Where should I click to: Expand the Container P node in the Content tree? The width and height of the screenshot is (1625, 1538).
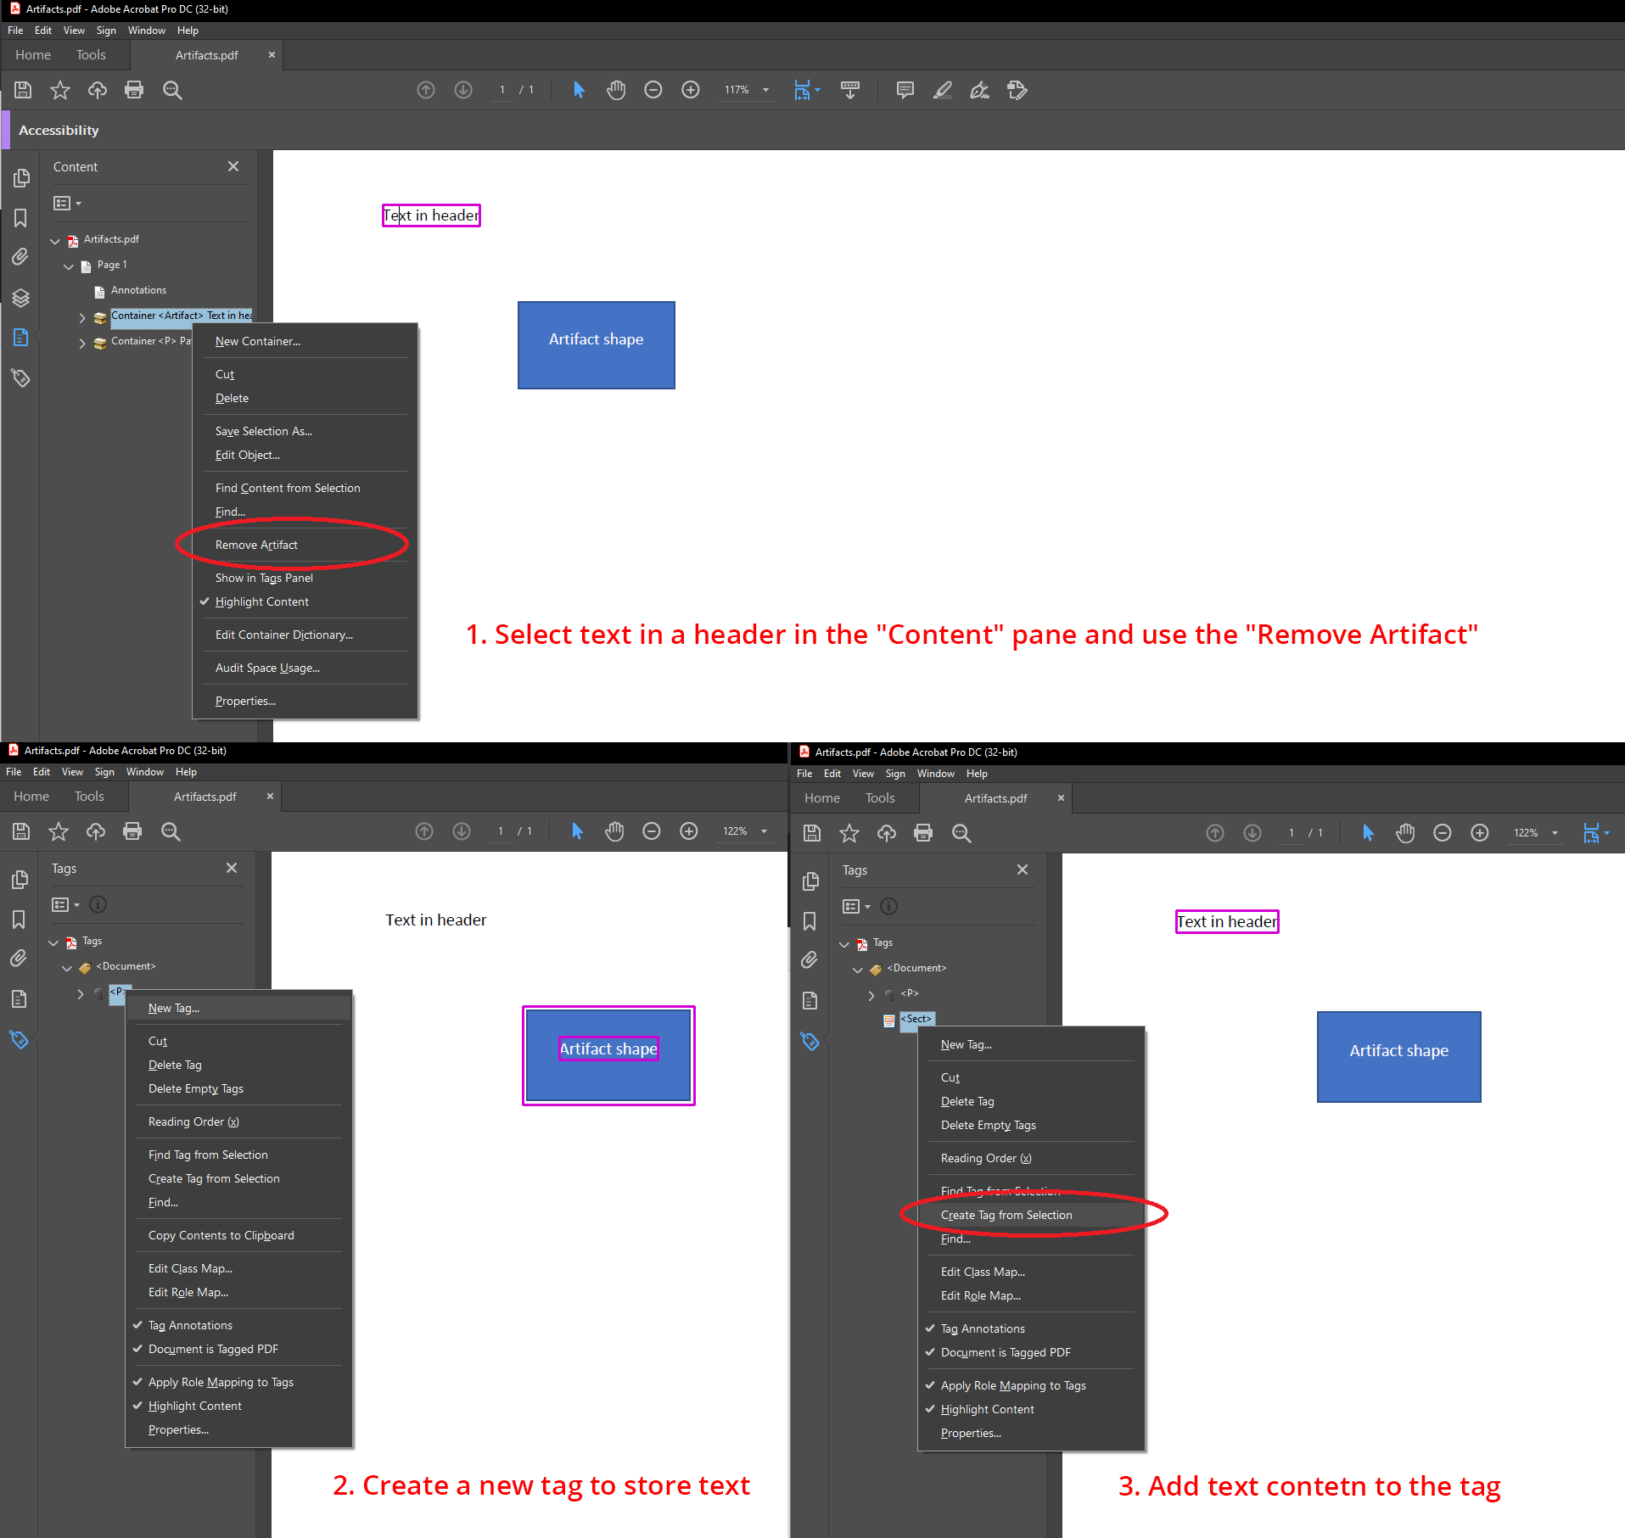tap(82, 343)
